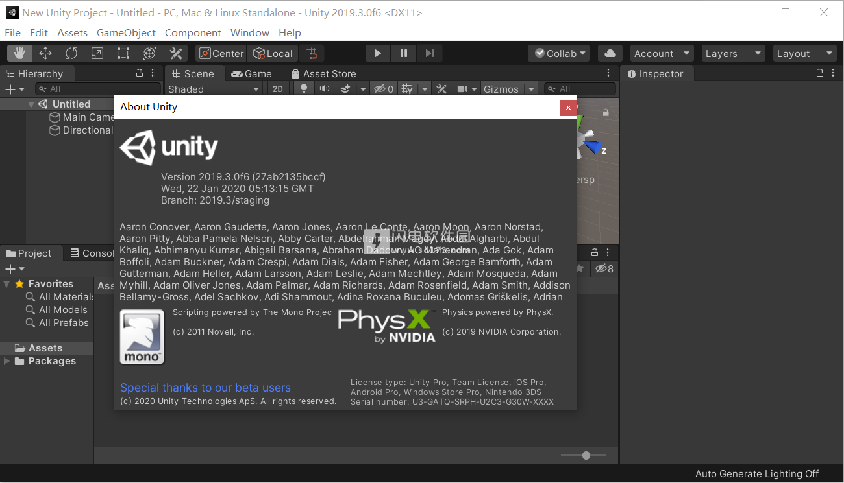Select the combined Transform tool
The width and height of the screenshot is (844, 483).
149,53
